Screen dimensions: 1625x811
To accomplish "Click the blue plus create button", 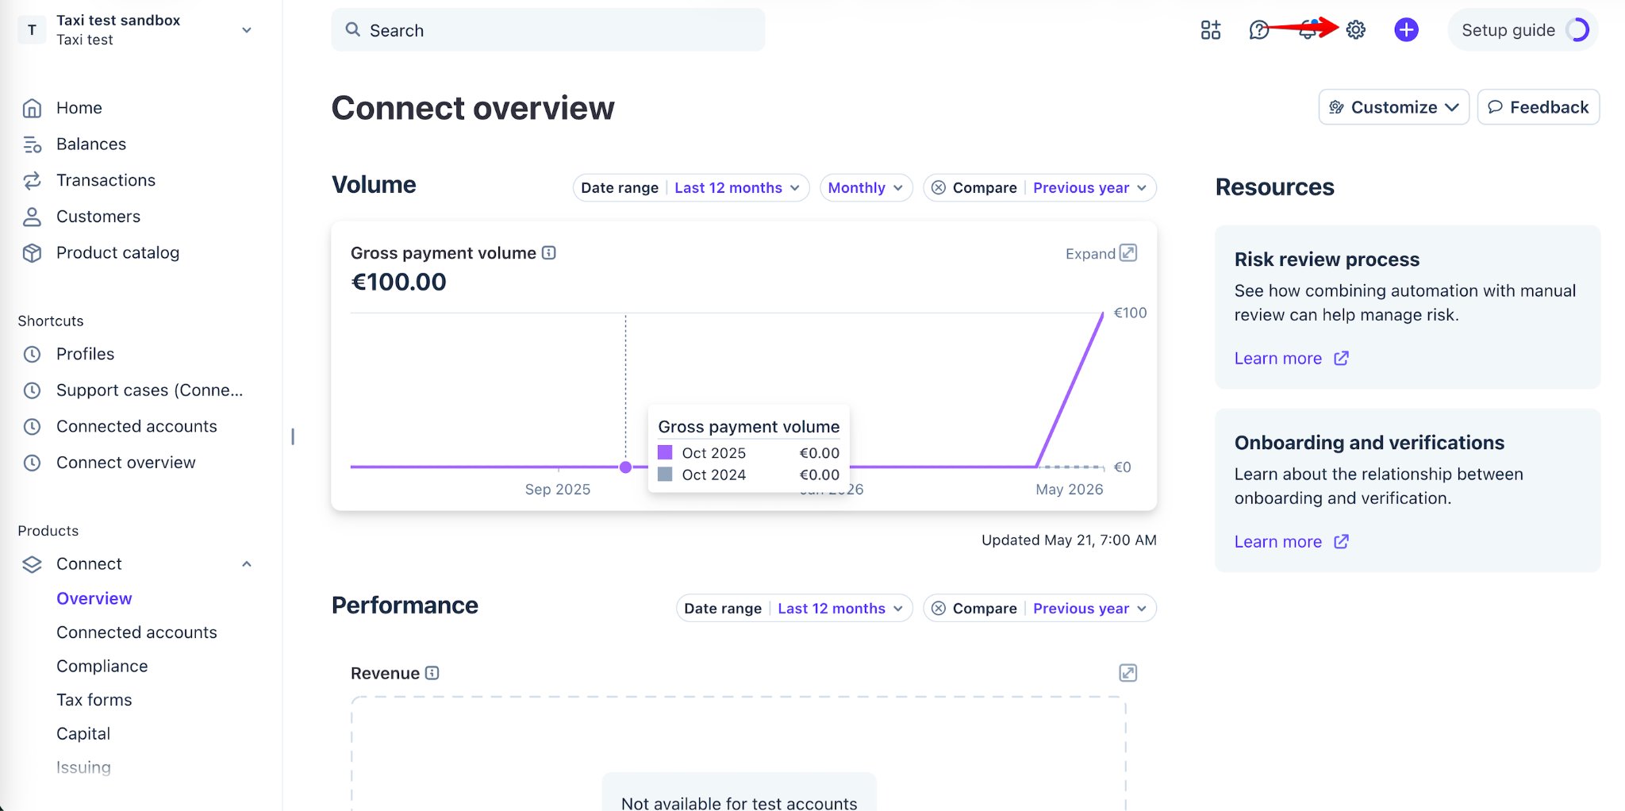I will pos(1406,30).
